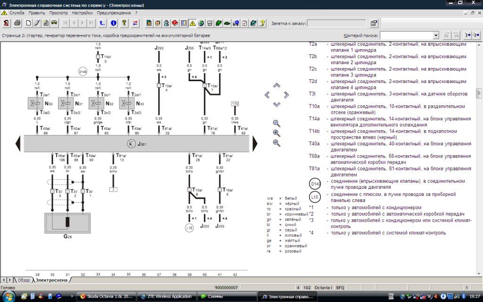Open the Настройки menu
Image resolution: width=483 pixels, height=302 pixels.
coord(82,13)
